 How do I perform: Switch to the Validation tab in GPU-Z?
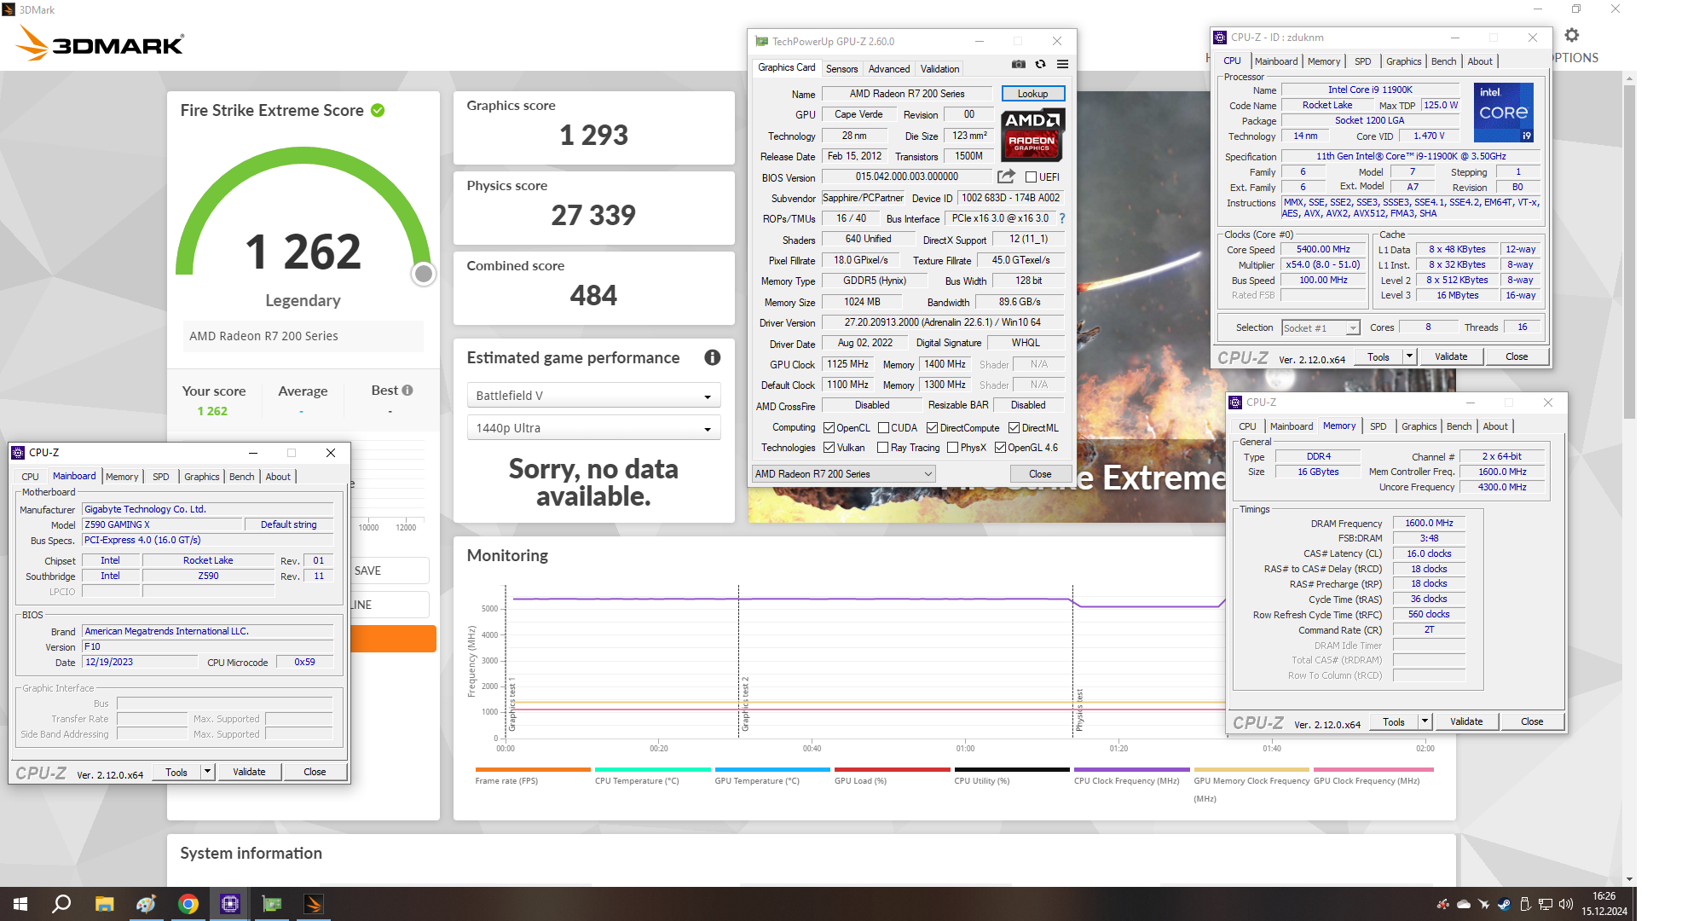point(939,69)
